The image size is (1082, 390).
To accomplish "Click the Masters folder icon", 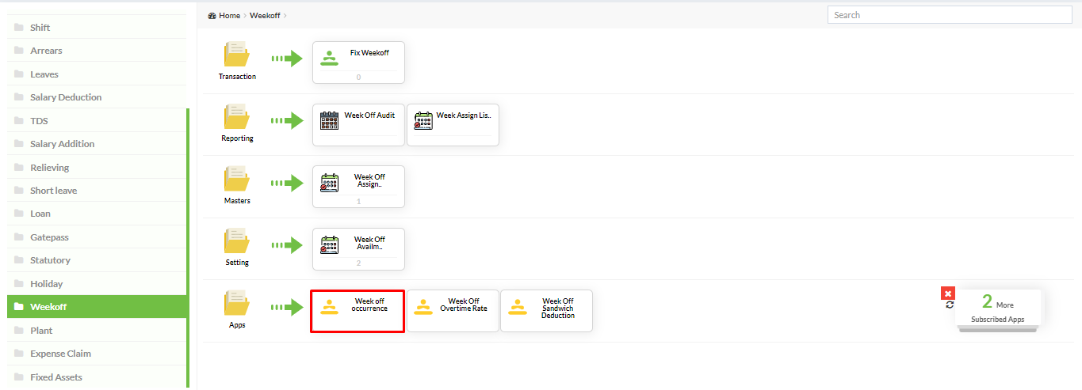I will 237,178.
